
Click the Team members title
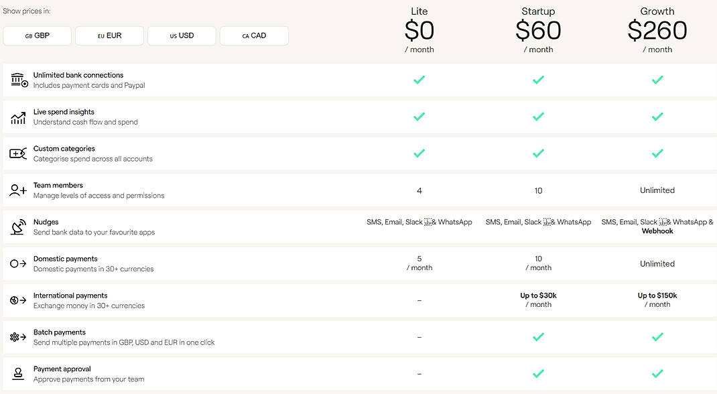click(58, 185)
